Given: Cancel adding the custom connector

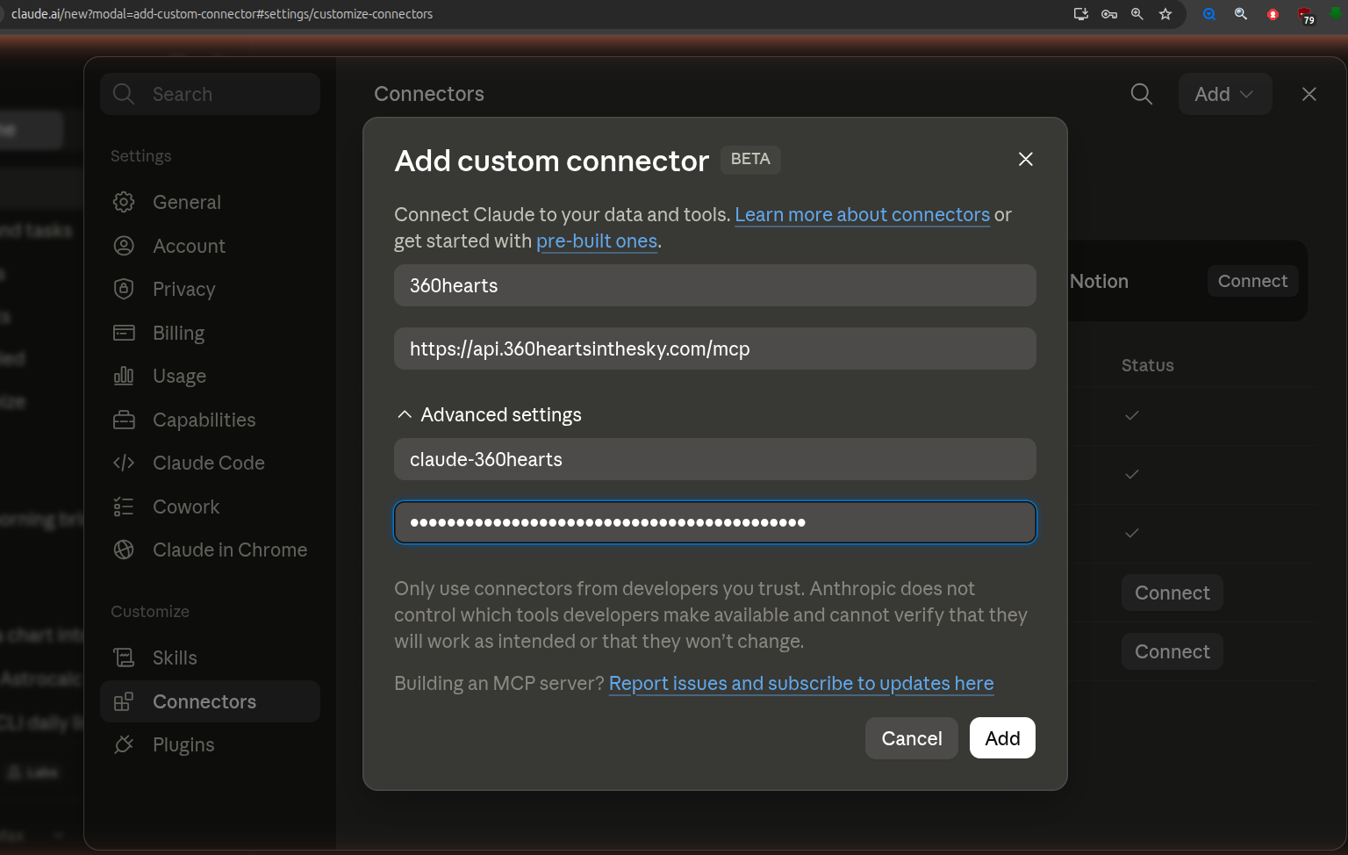Looking at the screenshot, I should 912,738.
